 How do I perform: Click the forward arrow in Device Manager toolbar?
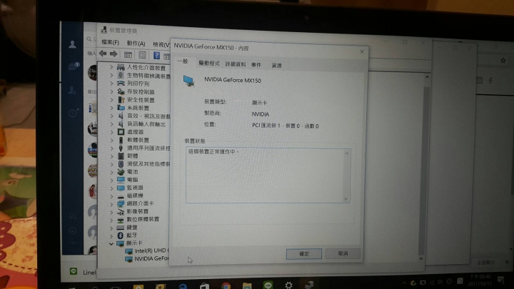tap(114, 54)
